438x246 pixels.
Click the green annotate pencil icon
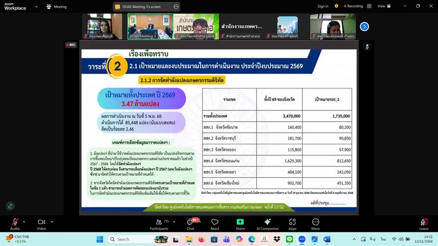(10, 206)
